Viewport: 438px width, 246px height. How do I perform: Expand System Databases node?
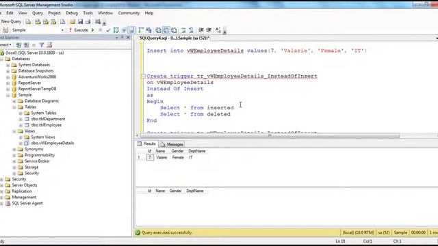(8, 65)
